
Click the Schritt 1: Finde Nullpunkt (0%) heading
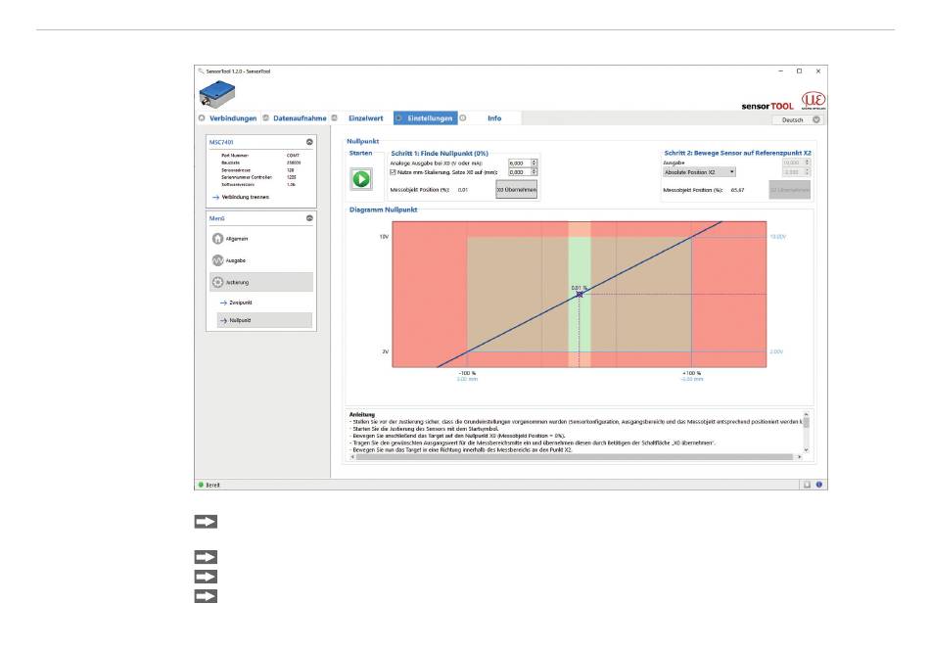[x=440, y=153]
